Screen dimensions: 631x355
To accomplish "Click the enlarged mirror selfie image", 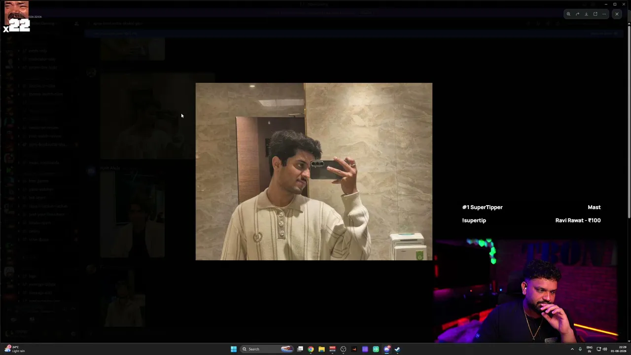I will [x=314, y=172].
